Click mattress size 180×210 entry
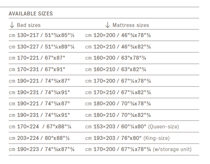 click(118, 115)
